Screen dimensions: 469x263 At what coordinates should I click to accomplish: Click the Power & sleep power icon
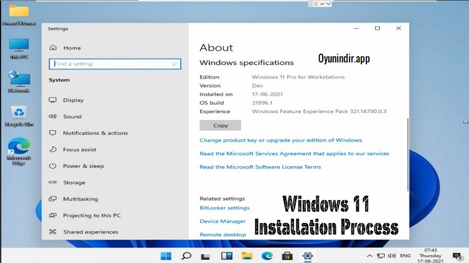[x=53, y=166]
